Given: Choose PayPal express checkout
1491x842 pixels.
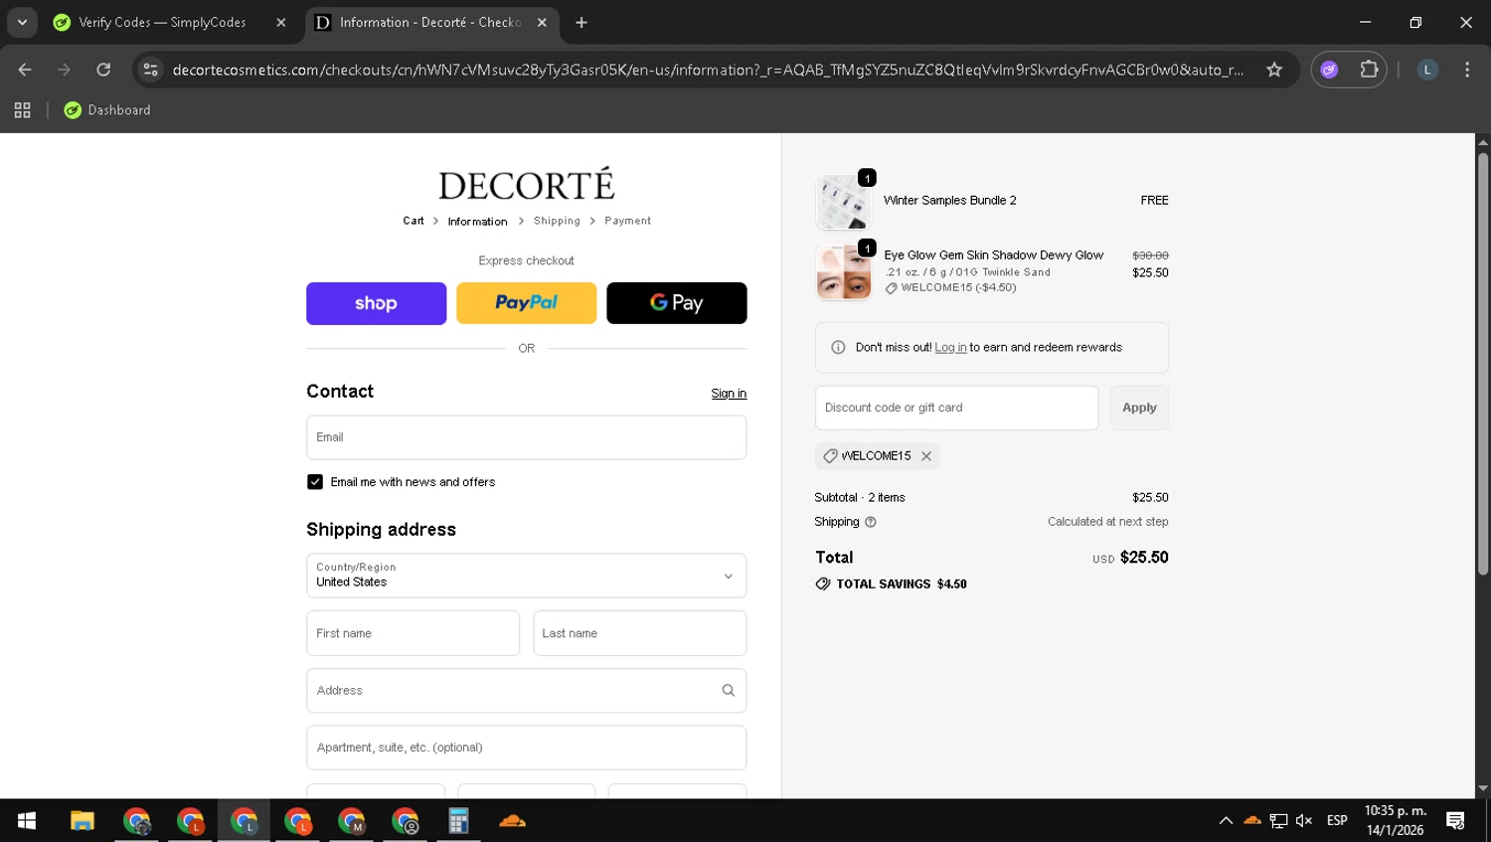Looking at the screenshot, I should coord(526,303).
